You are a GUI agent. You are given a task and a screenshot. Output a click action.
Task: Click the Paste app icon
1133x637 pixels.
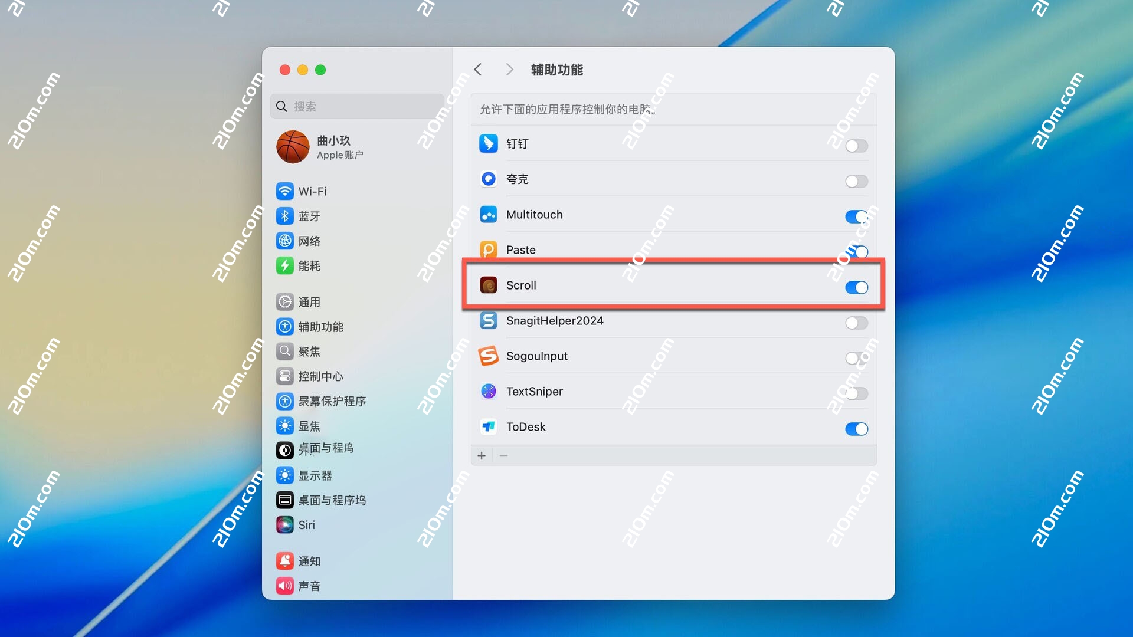click(489, 249)
